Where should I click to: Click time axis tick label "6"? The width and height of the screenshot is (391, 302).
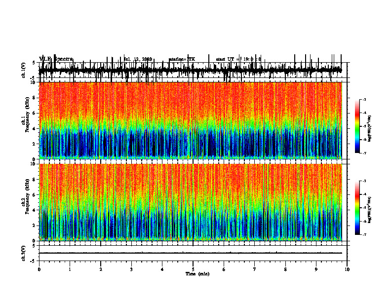pos(224,269)
